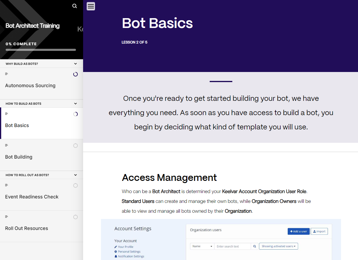Image resolution: width=358 pixels, height=260 pixels.
Task: Navigate to the Roll Out Resources lesson
Action: [42, 226]
